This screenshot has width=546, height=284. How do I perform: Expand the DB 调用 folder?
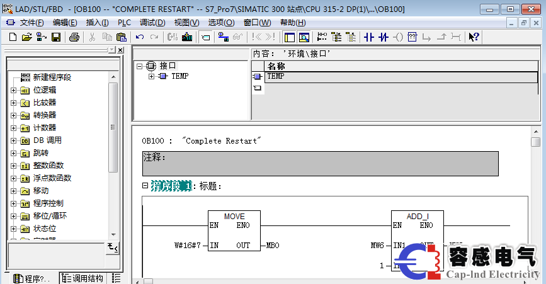(14, 140)
